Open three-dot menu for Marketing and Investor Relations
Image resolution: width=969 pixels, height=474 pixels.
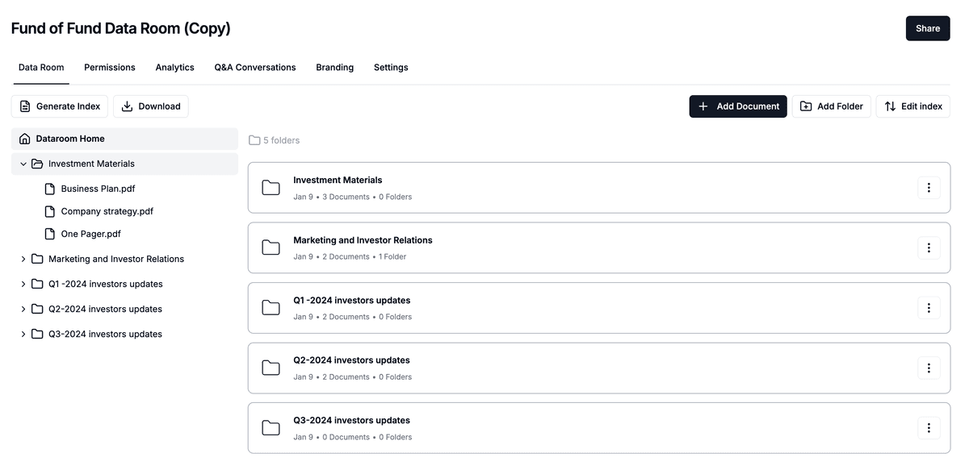pyautogui.click(x=929, y=248)
